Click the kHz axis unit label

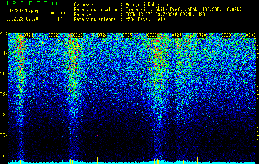tap(4, 33)
